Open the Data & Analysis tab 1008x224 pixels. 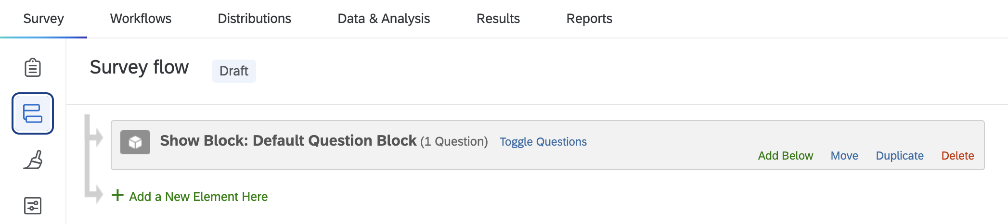[384, 18]
